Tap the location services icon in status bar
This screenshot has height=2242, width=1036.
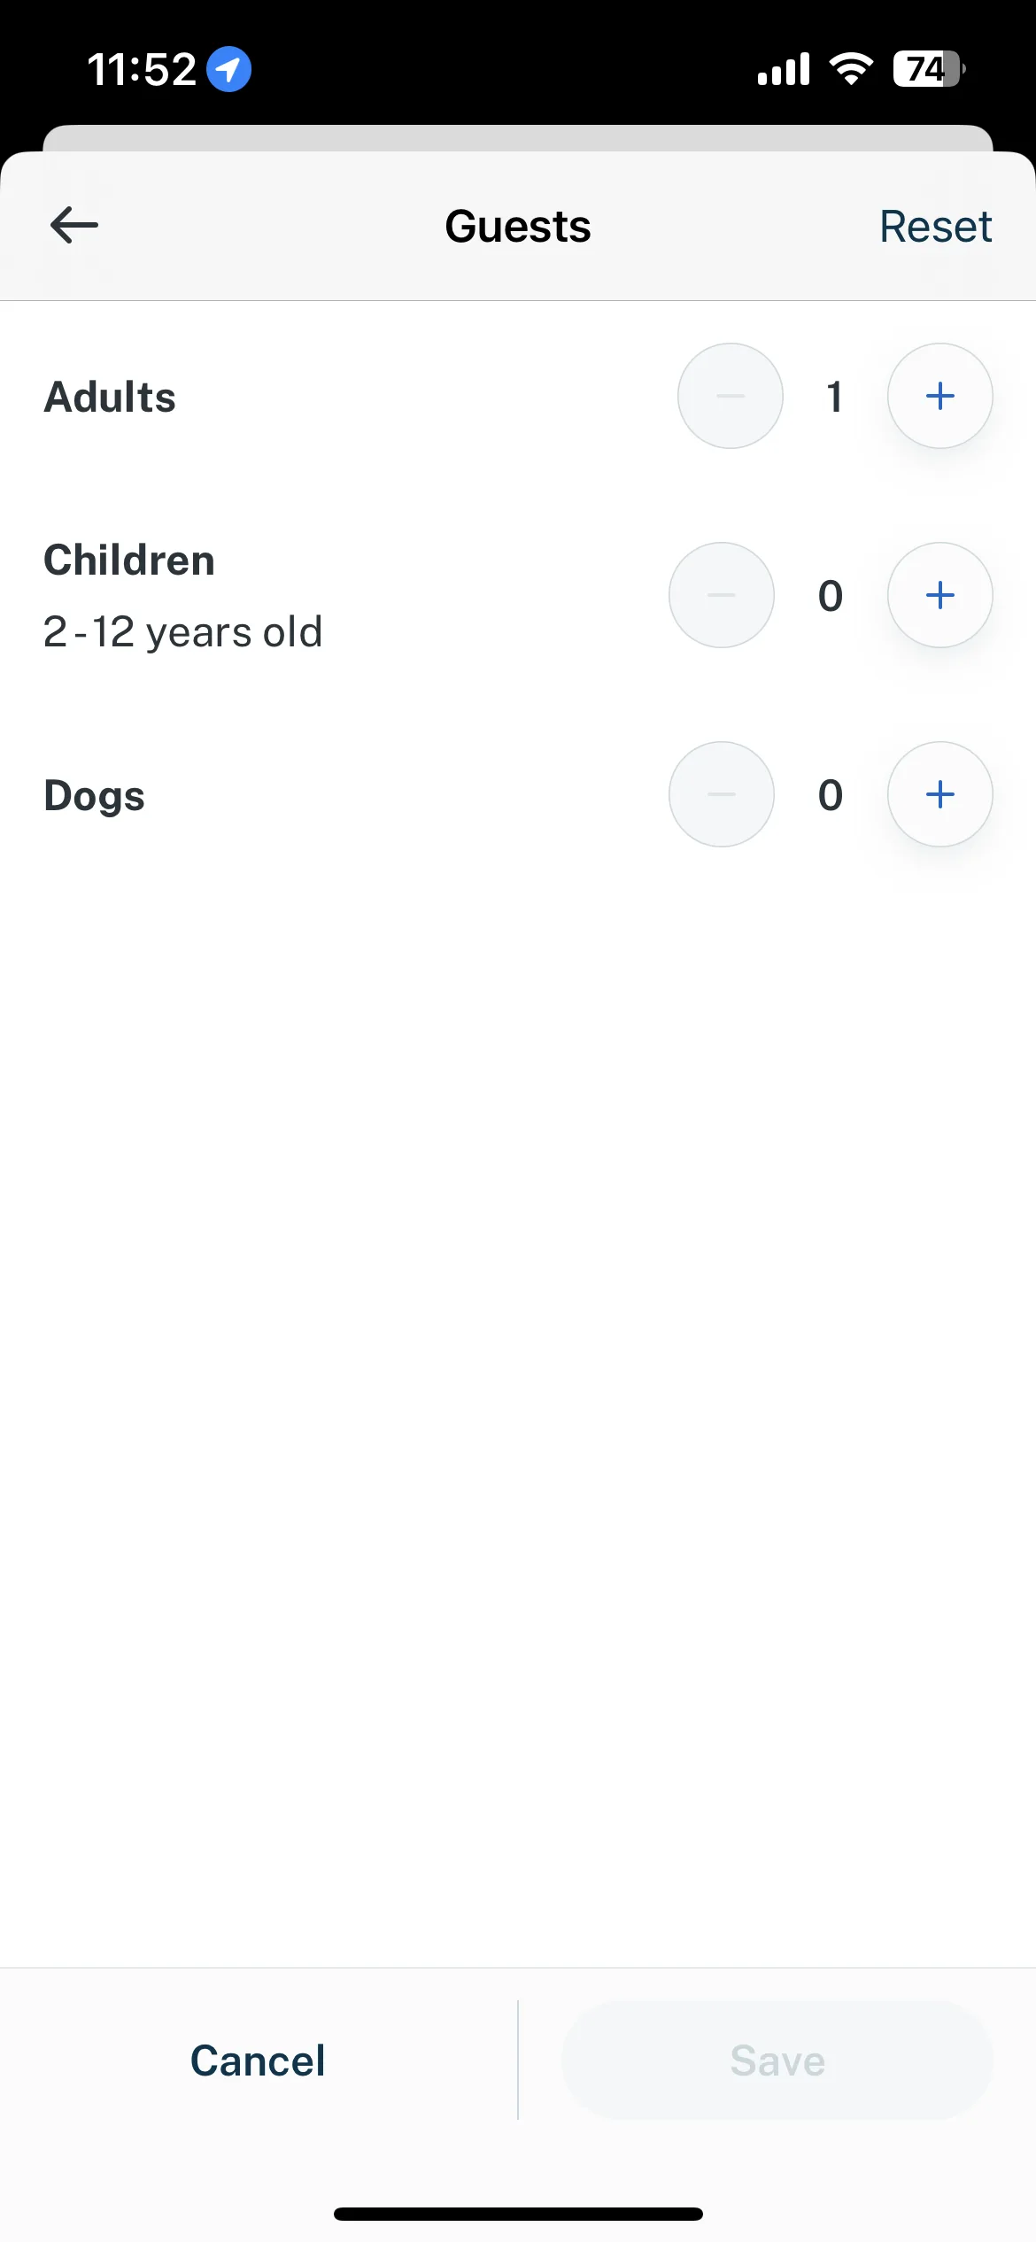tap(229, 69)
